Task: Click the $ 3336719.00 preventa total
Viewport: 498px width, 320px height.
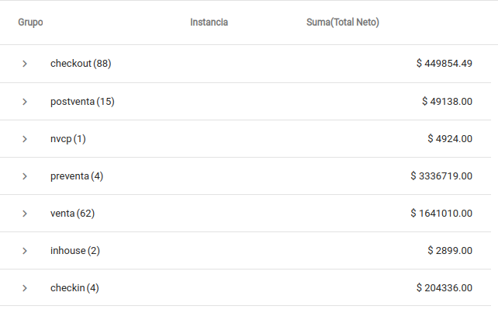Action: coord(441,176)
